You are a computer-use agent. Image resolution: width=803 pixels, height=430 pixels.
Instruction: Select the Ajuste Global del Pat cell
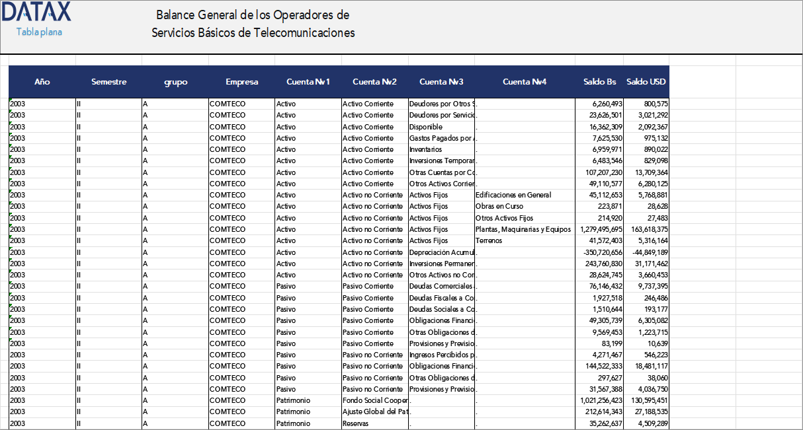(x=374, y=412)
